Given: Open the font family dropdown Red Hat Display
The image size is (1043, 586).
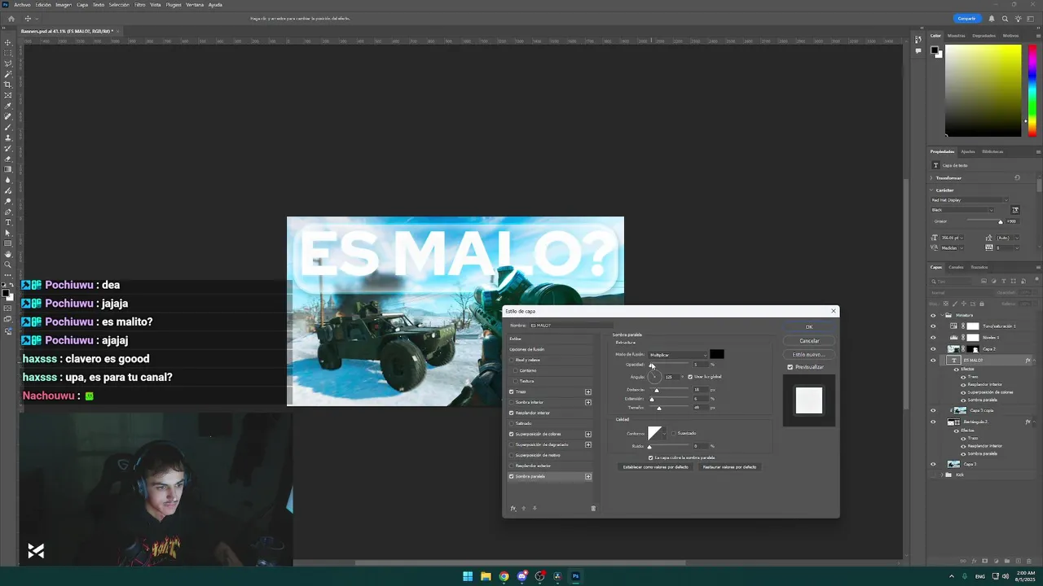Looking at the screenshot, I should tap(970, 200).
